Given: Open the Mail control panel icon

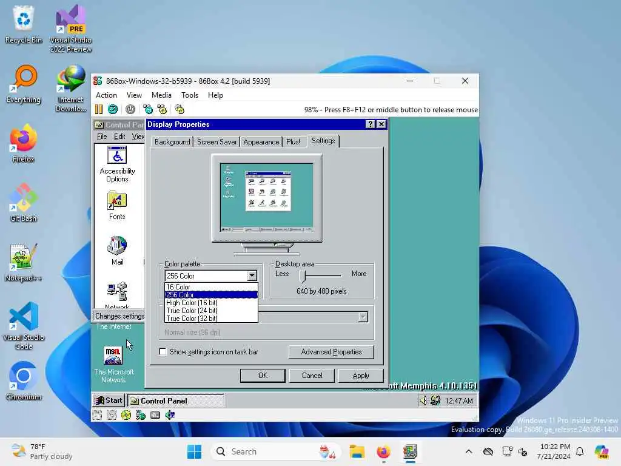Looking at the screenshot, I should (x=117, y=251).
